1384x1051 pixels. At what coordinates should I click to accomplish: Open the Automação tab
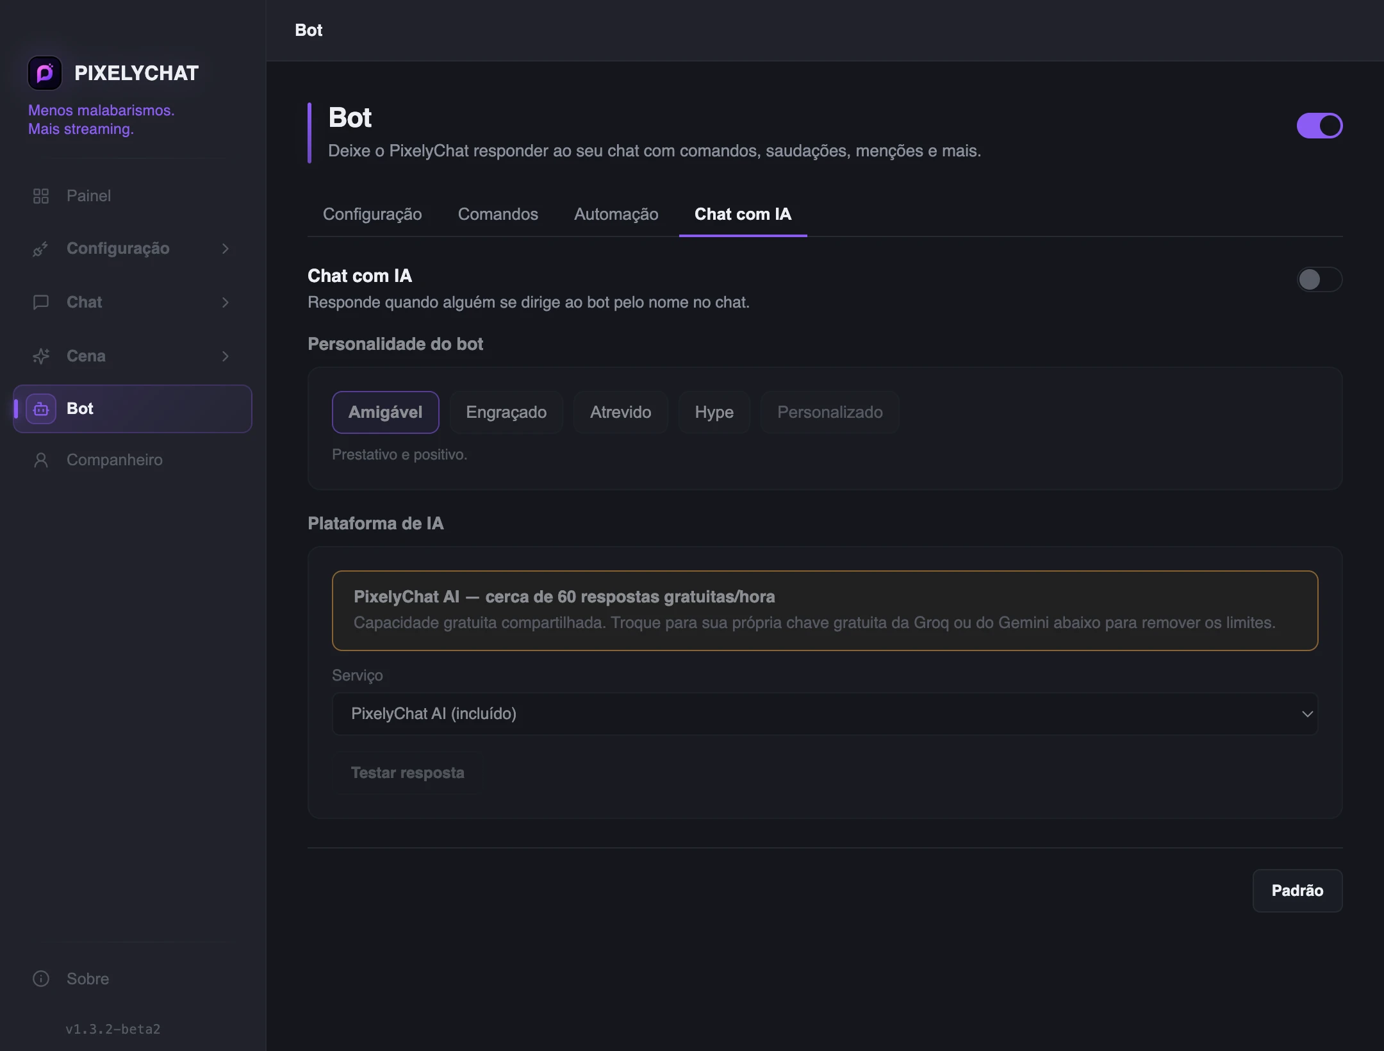(x=616, y=214)
